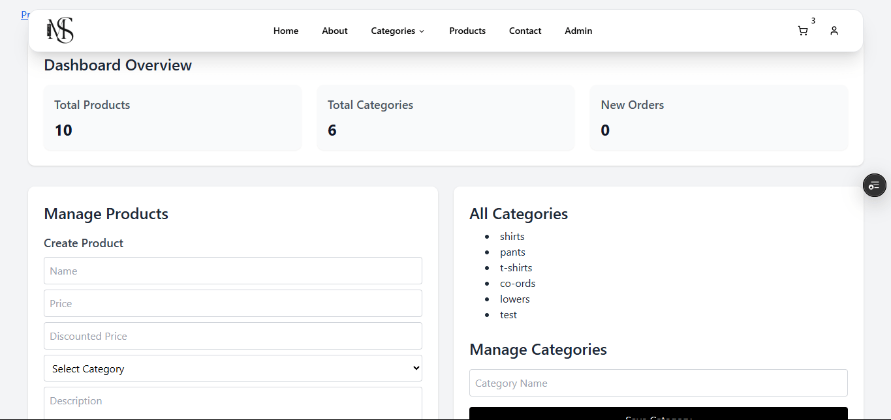Click the partially hidden link behind the logo
The width and height of the screenshot is (891, 420).
tap(25, 14)
